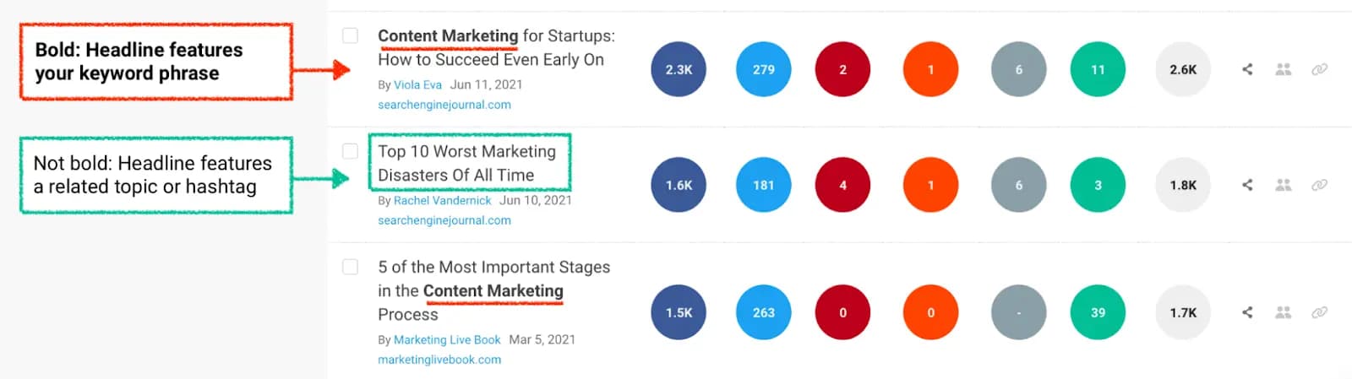Click the 2.3K Facebook engagement circle

coord(679,69)
